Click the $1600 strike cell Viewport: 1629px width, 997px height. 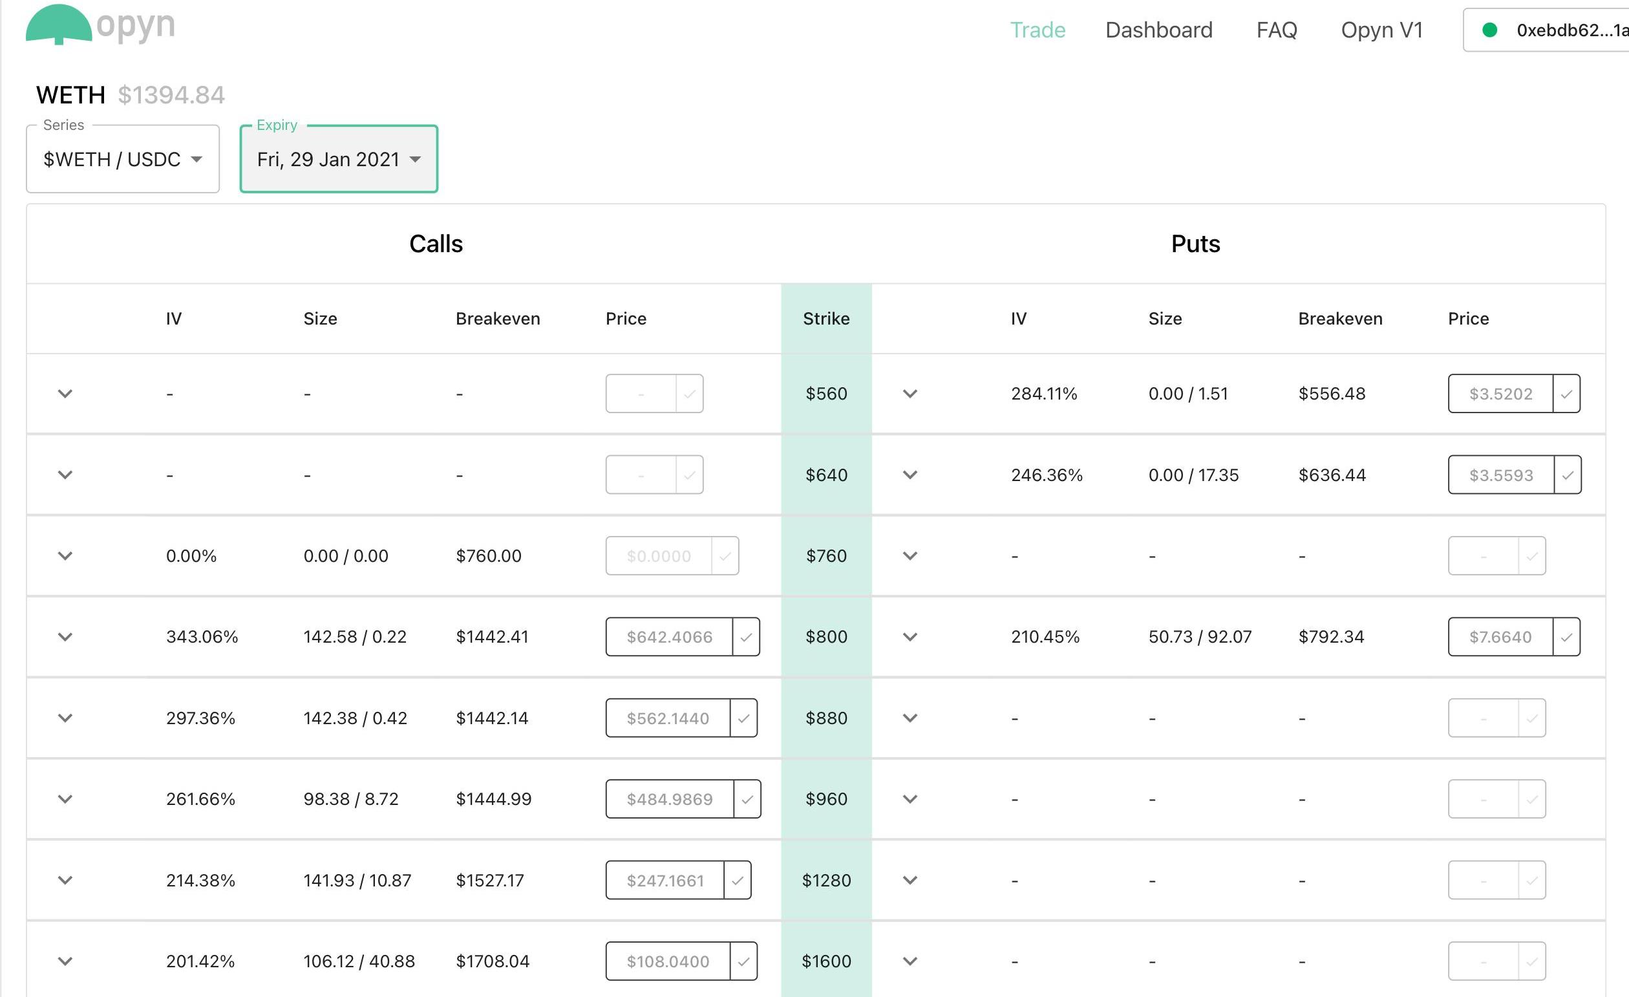826,961
